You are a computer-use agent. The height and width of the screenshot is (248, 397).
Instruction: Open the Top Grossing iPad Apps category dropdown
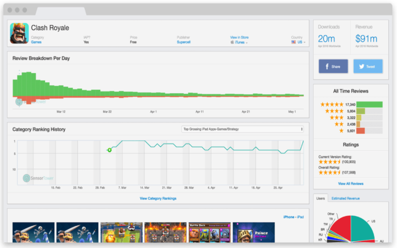(242, 129)
